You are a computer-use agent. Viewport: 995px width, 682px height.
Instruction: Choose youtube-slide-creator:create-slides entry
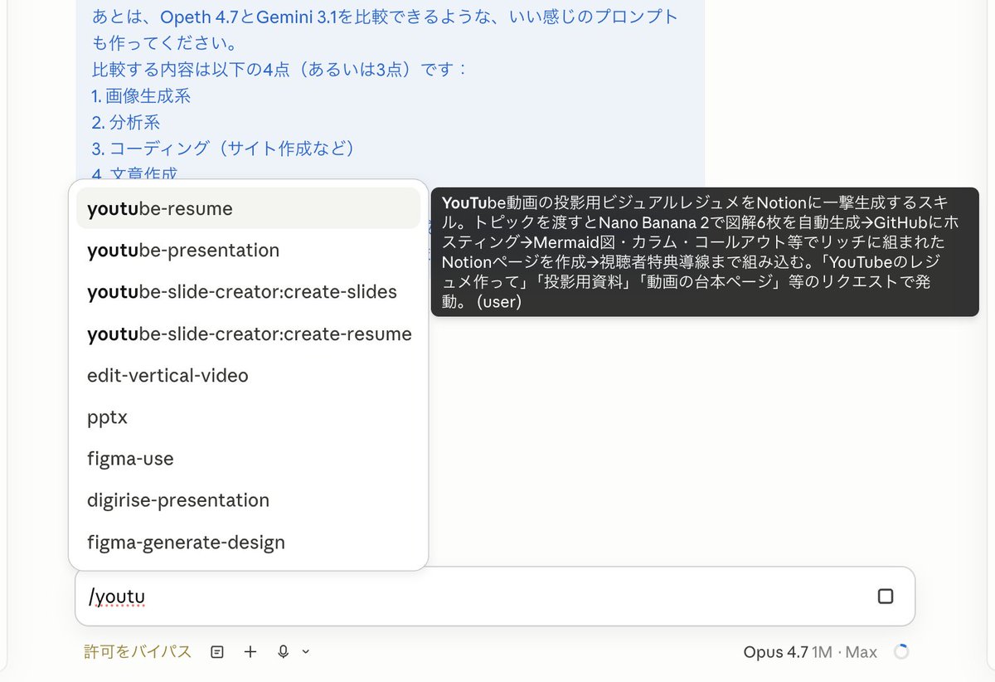pos(248,292)
